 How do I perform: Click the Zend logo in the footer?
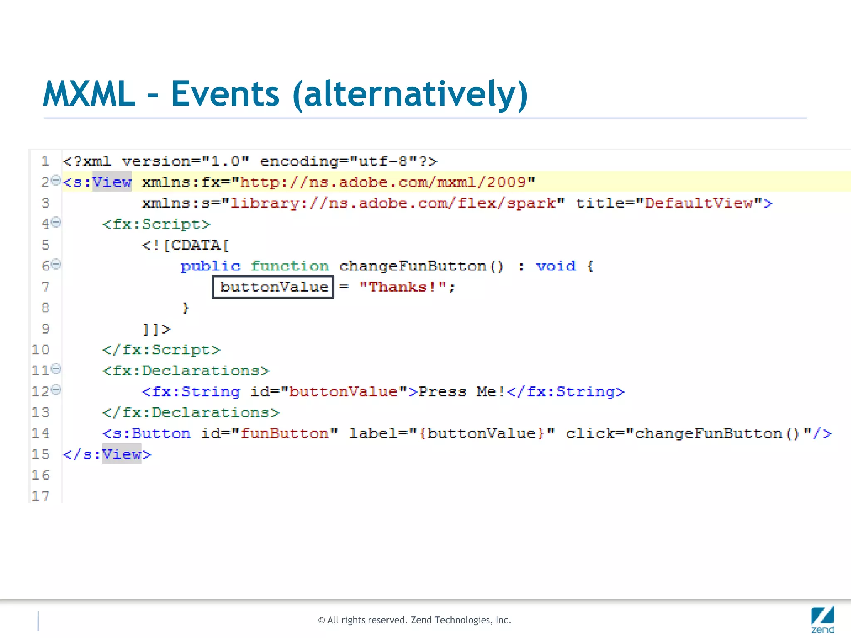coord(822,619)
